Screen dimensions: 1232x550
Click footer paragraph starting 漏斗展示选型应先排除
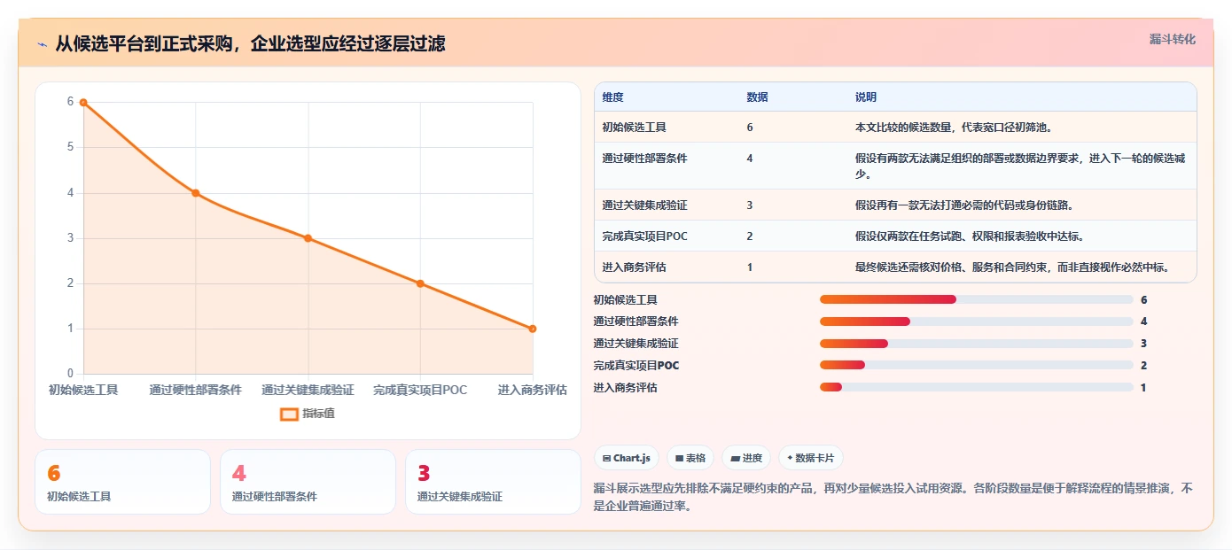tap(893, 497)
